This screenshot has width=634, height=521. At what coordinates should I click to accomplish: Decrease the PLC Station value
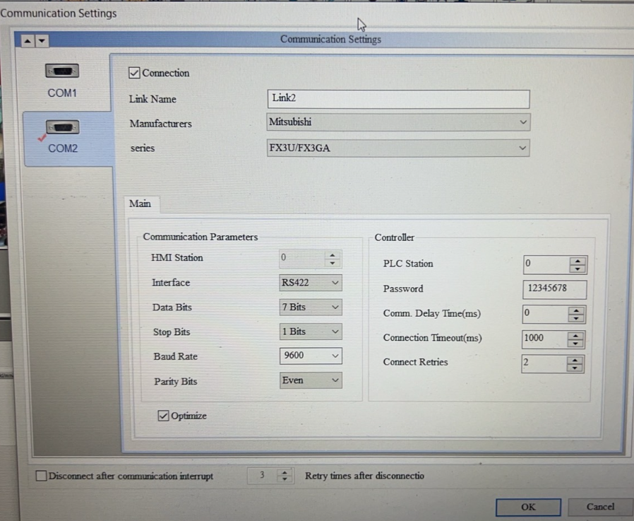[578, 269]
